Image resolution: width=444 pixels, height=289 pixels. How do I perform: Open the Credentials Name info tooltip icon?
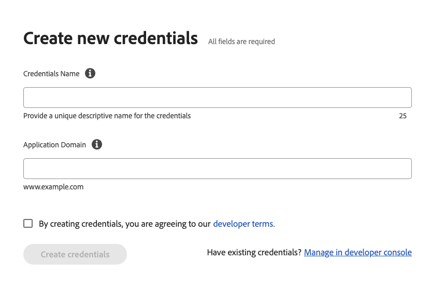(90, 74)
